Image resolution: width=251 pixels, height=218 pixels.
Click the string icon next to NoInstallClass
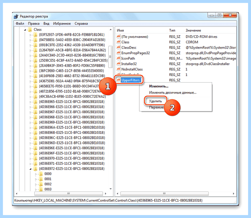click(118, 69)
